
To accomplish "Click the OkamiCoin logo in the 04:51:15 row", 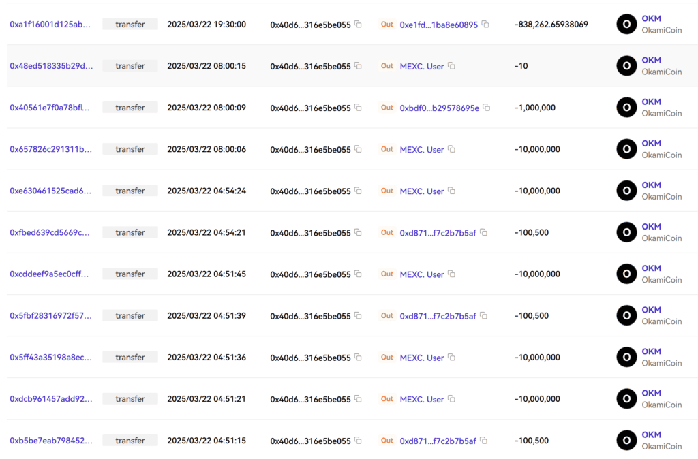I will (x=626, y=441).
